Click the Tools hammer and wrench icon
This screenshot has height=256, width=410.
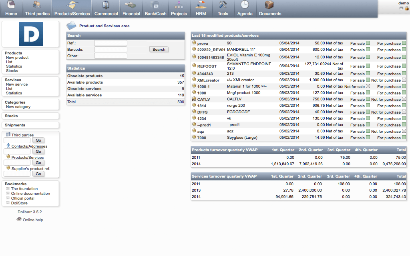223,5
